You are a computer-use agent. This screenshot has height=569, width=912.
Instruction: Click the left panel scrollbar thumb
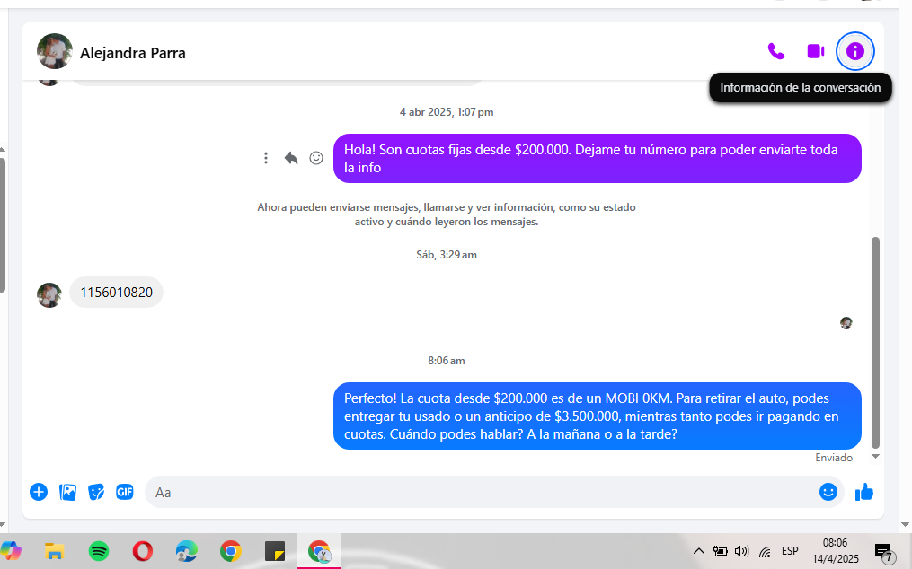3,225
